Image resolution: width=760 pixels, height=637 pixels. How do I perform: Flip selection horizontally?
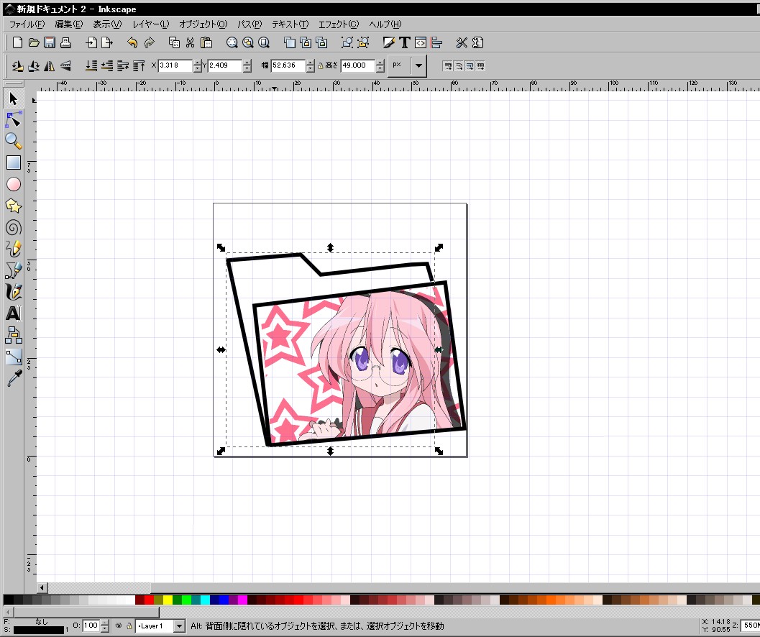50,65
